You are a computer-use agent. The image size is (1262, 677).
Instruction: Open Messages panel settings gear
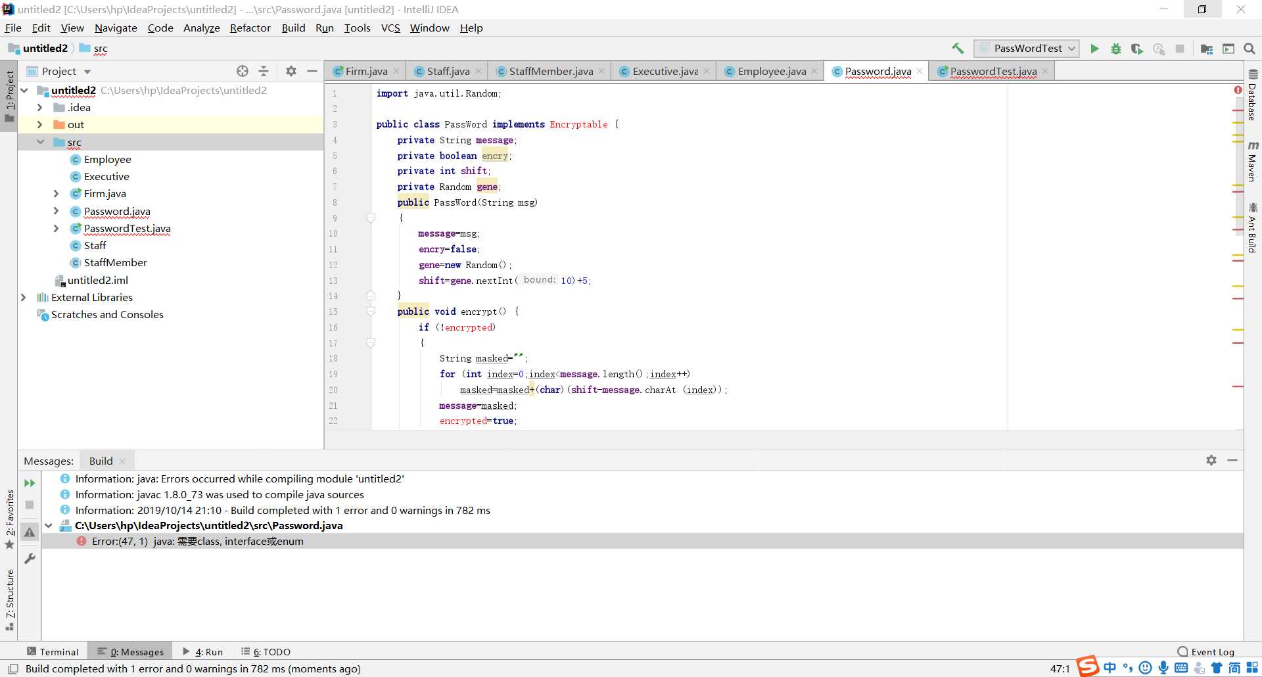(1211, 460)
